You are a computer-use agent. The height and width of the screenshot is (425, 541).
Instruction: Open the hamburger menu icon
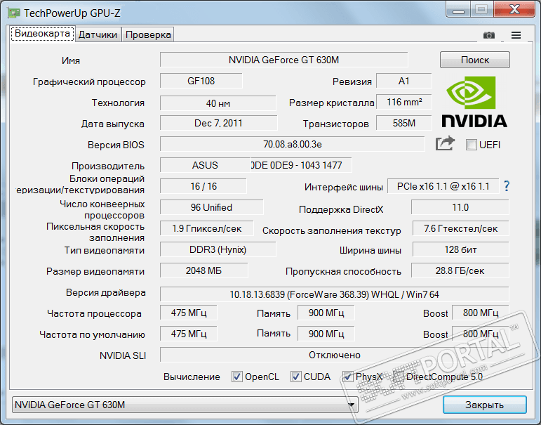[516, 35]
